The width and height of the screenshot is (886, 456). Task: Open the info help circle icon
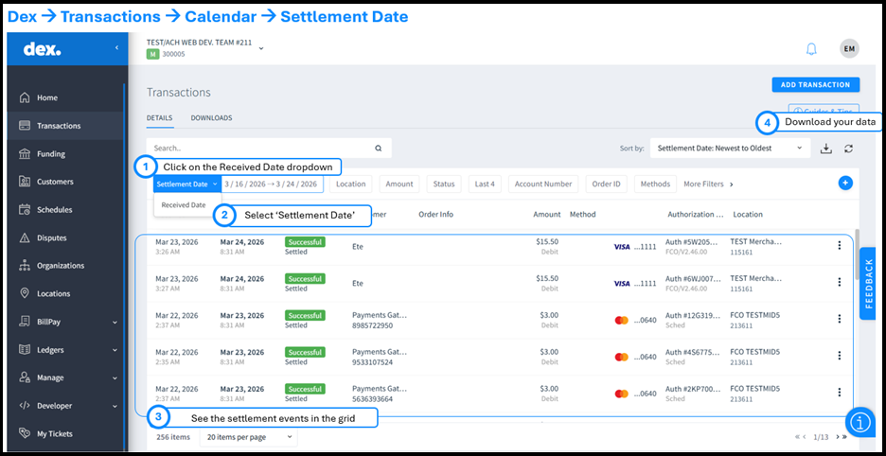pos(859,422)
